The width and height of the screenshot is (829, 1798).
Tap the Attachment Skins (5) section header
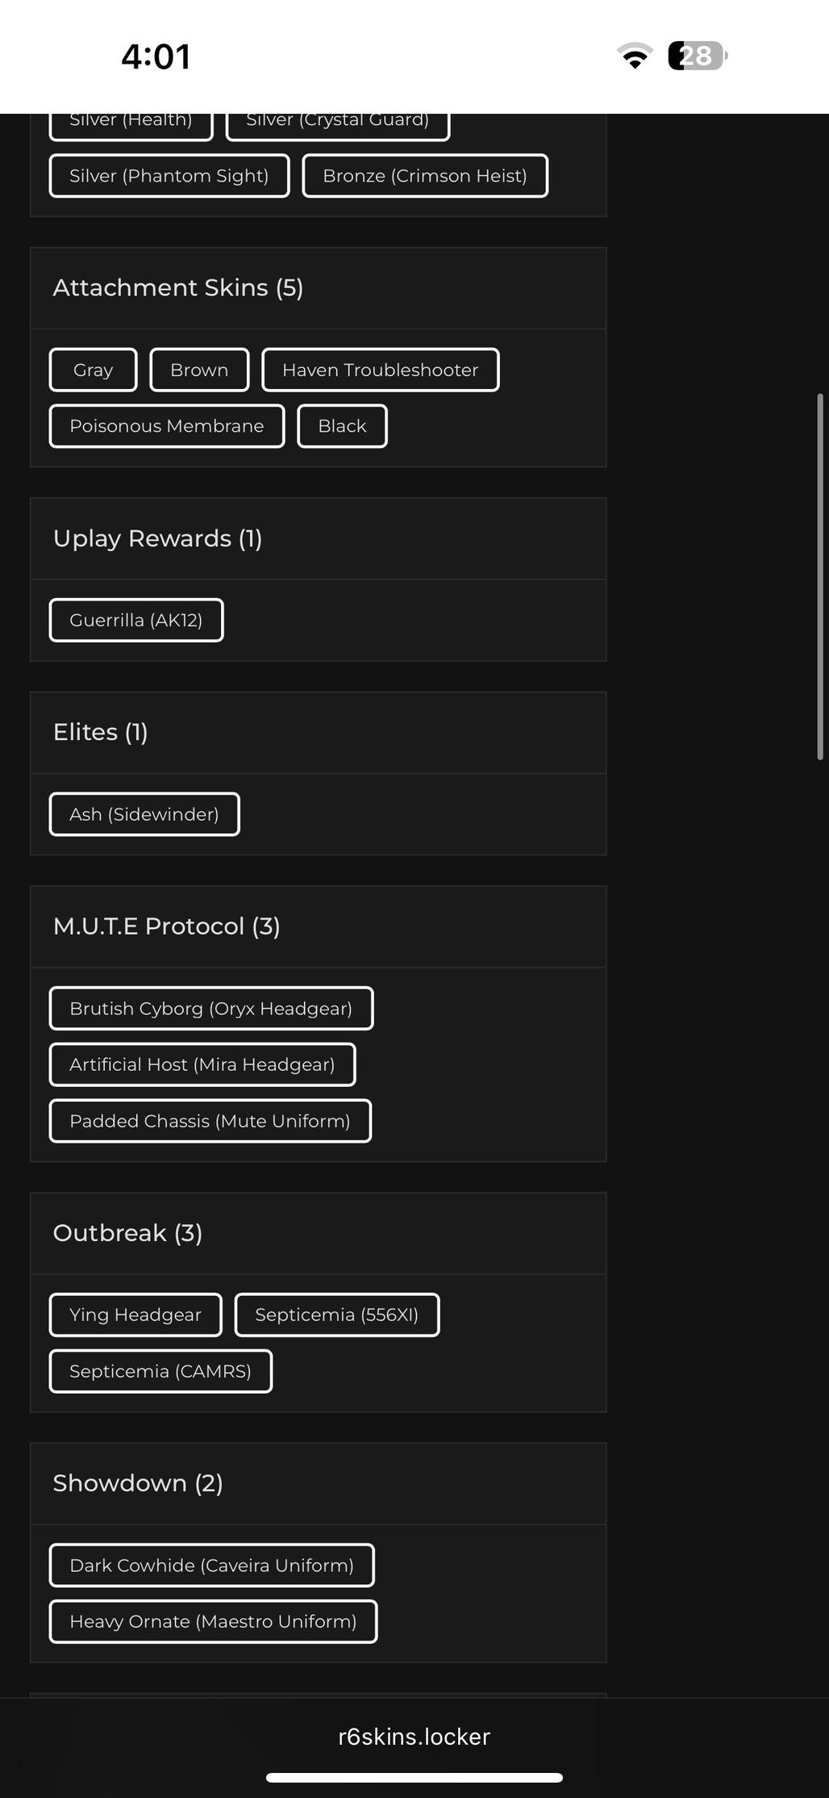point(178,288)
